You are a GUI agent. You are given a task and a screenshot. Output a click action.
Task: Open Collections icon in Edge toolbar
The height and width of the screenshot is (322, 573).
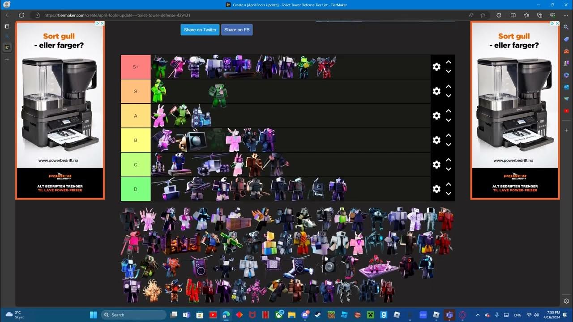[x=539, y=15]
